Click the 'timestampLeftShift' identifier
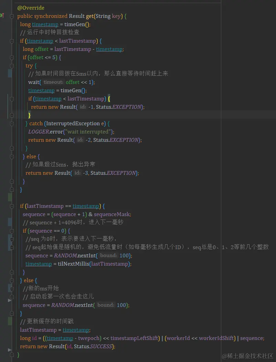 coord(134,339)
